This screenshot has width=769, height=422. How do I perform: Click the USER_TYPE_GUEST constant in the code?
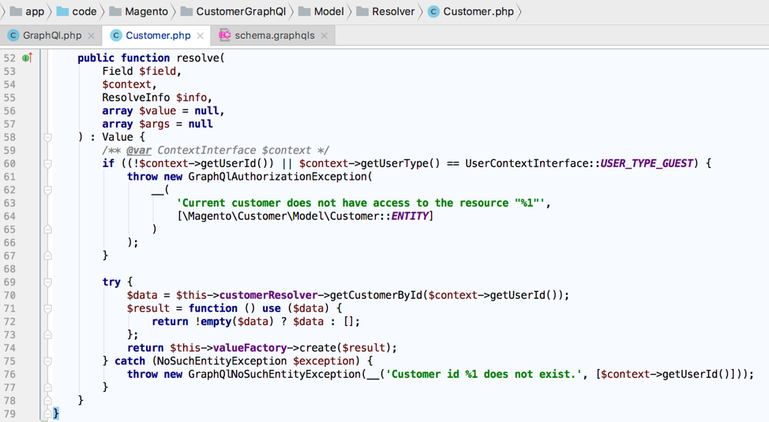(x=647, y=163)
